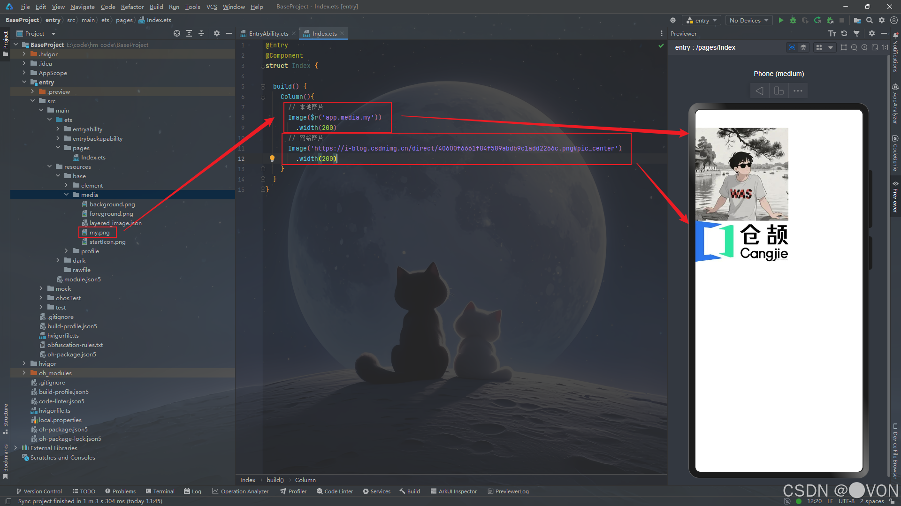Toggle the previewer inspector eye mode
Image resolution: width=901 pixels, height=506 pixels.
tap(792, 47)
